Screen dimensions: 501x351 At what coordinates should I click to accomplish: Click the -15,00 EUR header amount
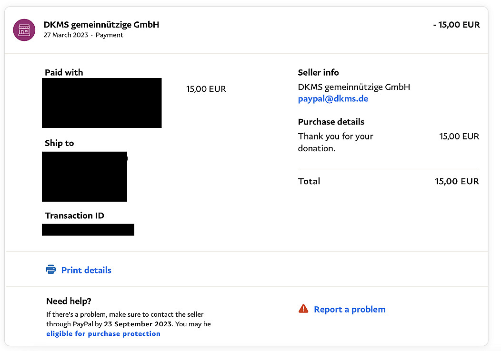click(456, 25)
